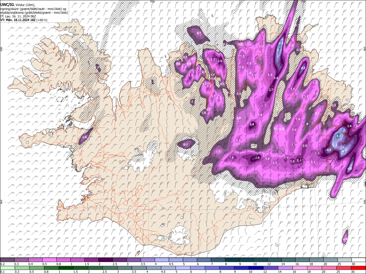Click the bright red 30 swatch in the lower rain legend
Screen dimensions: 366x274
pos(358,268)
